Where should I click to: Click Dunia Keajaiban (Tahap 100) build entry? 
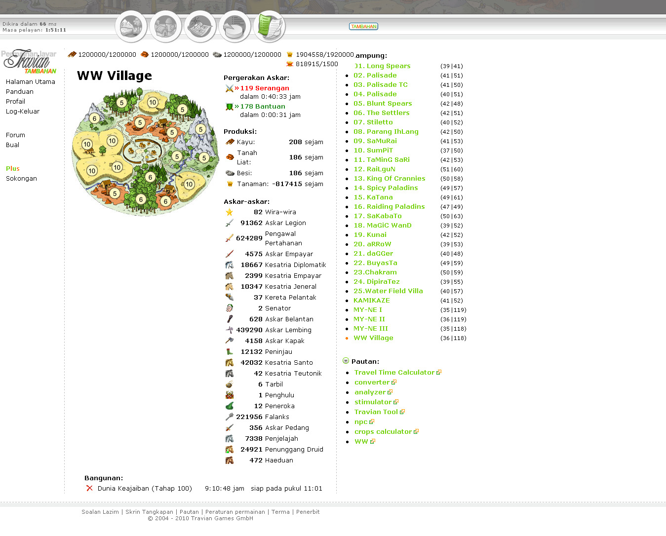pos(145,489)
